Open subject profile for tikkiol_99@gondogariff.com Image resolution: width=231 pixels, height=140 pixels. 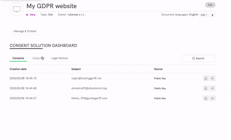tap(206, 98)
